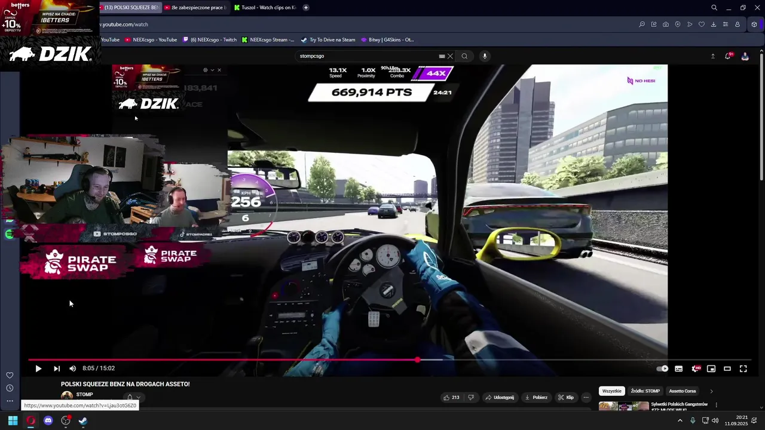Open the NEEXcsgo - Twitch bookmark
This screenshot has width=765, height=430.
(210, 40)
